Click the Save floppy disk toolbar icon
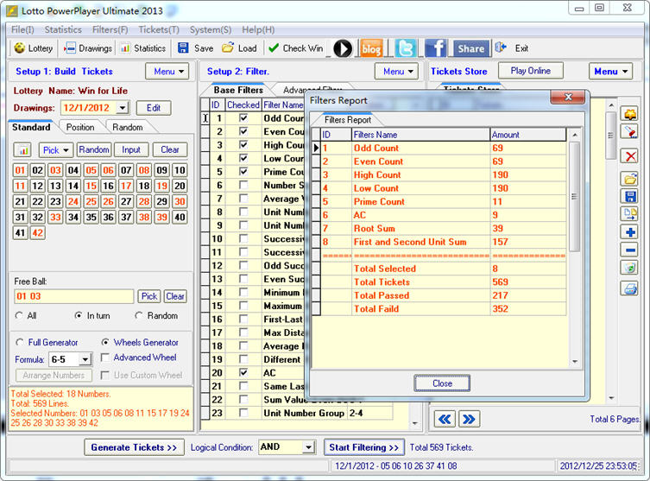 click(x=183, y=48)
